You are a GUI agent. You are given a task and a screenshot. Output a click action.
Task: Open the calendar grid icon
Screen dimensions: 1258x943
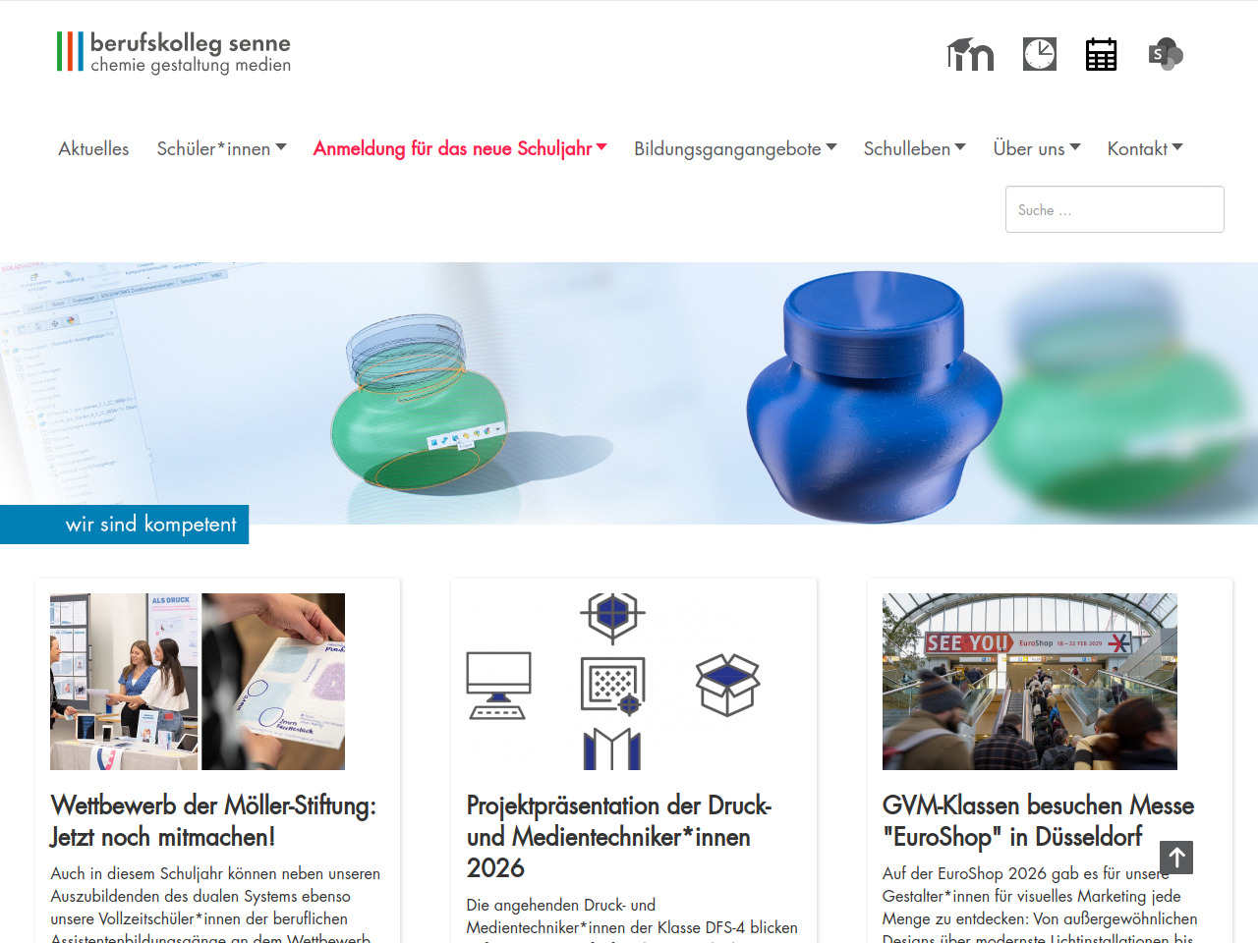[x=1101, y=54]
